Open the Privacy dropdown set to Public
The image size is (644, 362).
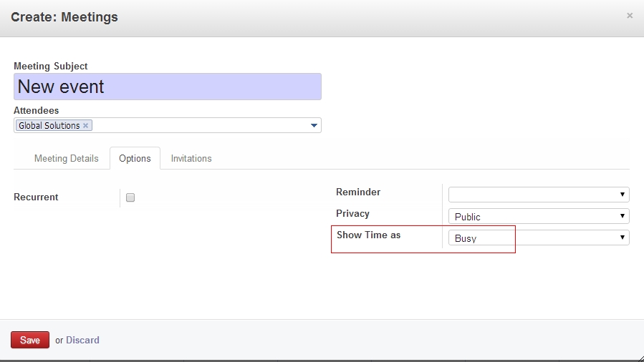coord(539,216)
